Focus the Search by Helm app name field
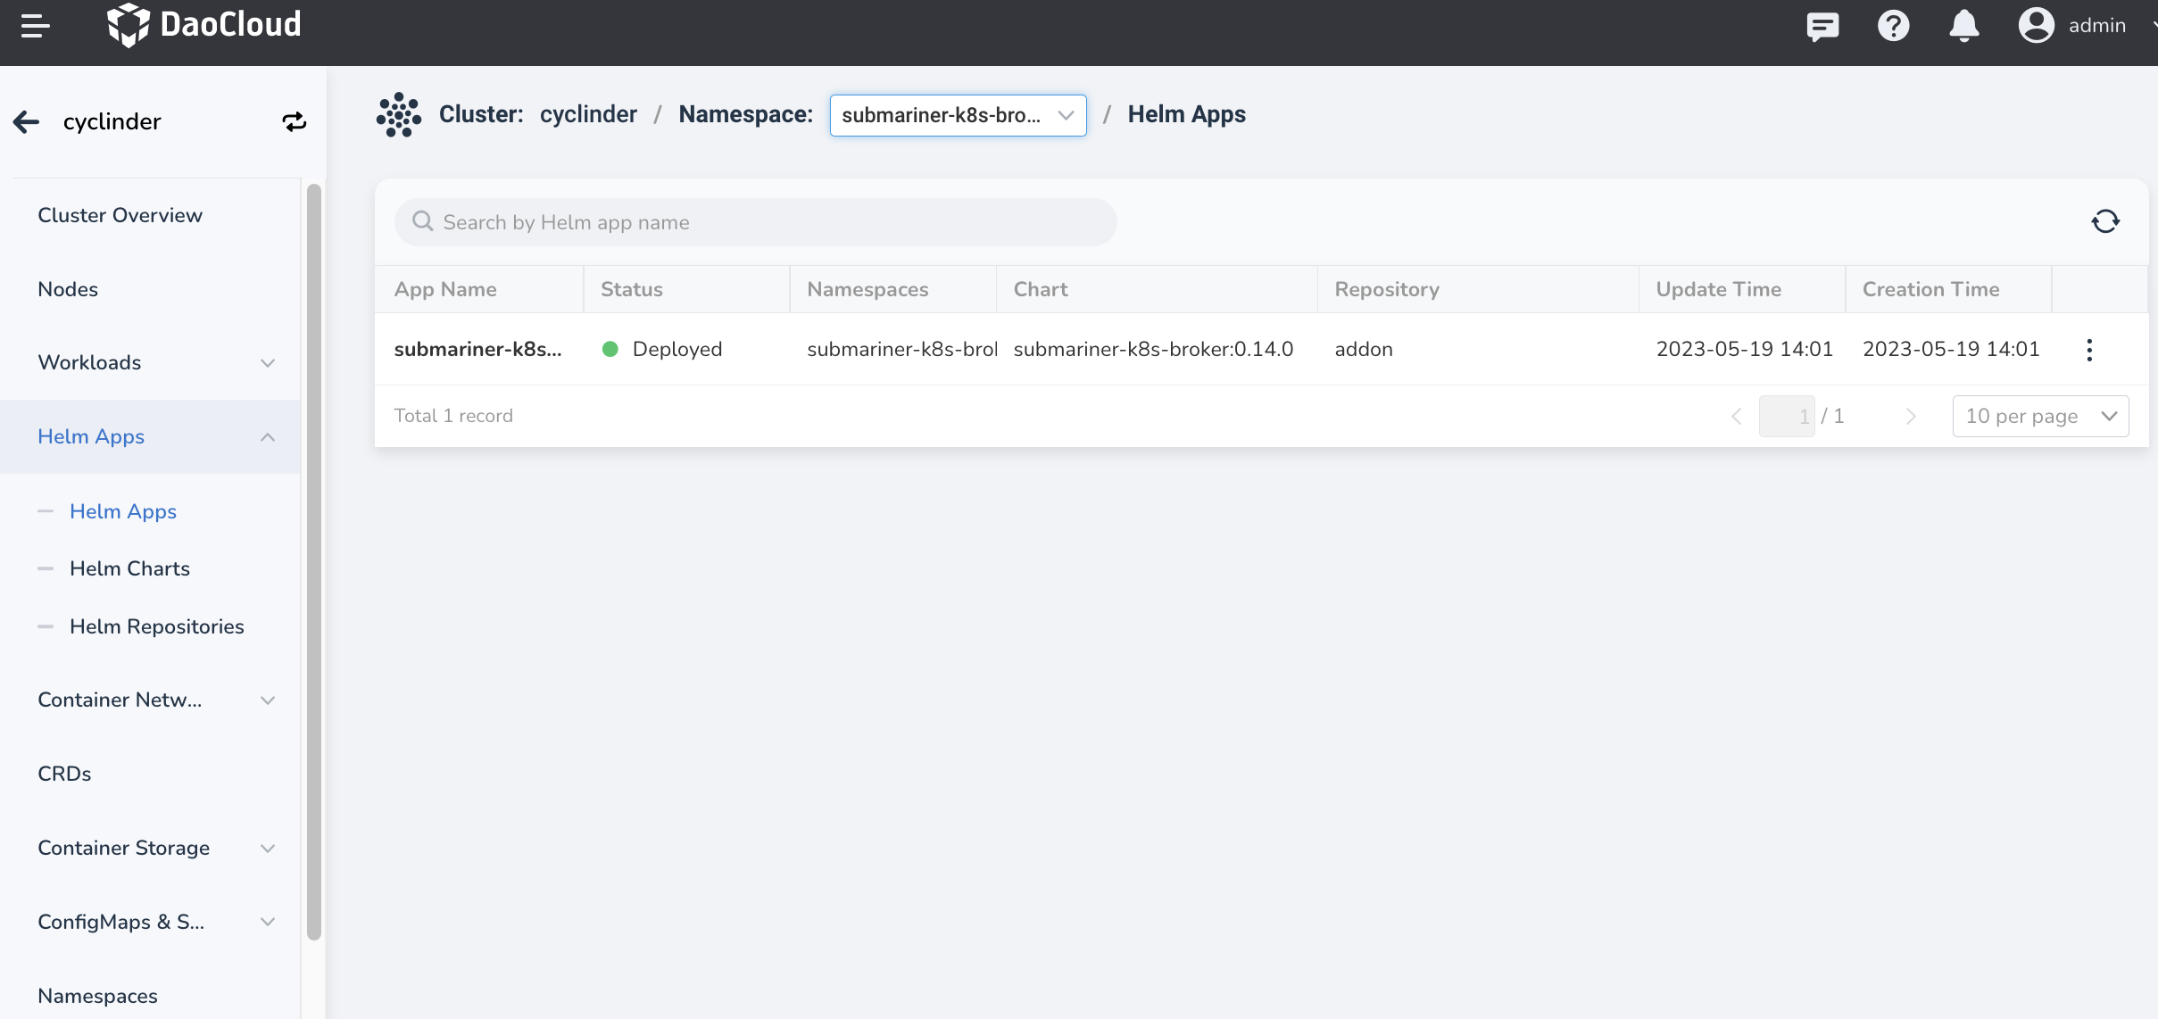Screen dimensions: 2158x1019 pyautogui.click(x=755, y=222)
